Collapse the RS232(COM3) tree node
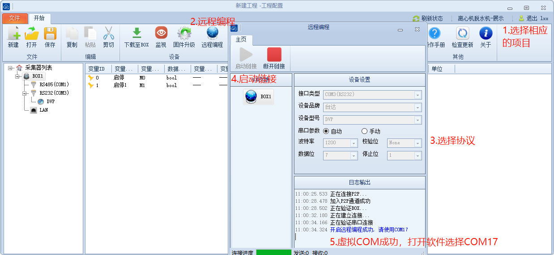 coord(25,93)
